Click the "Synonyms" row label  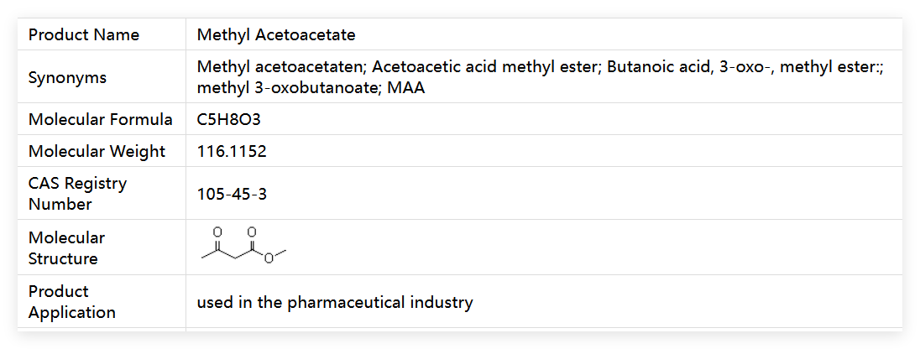click(67, 78)
